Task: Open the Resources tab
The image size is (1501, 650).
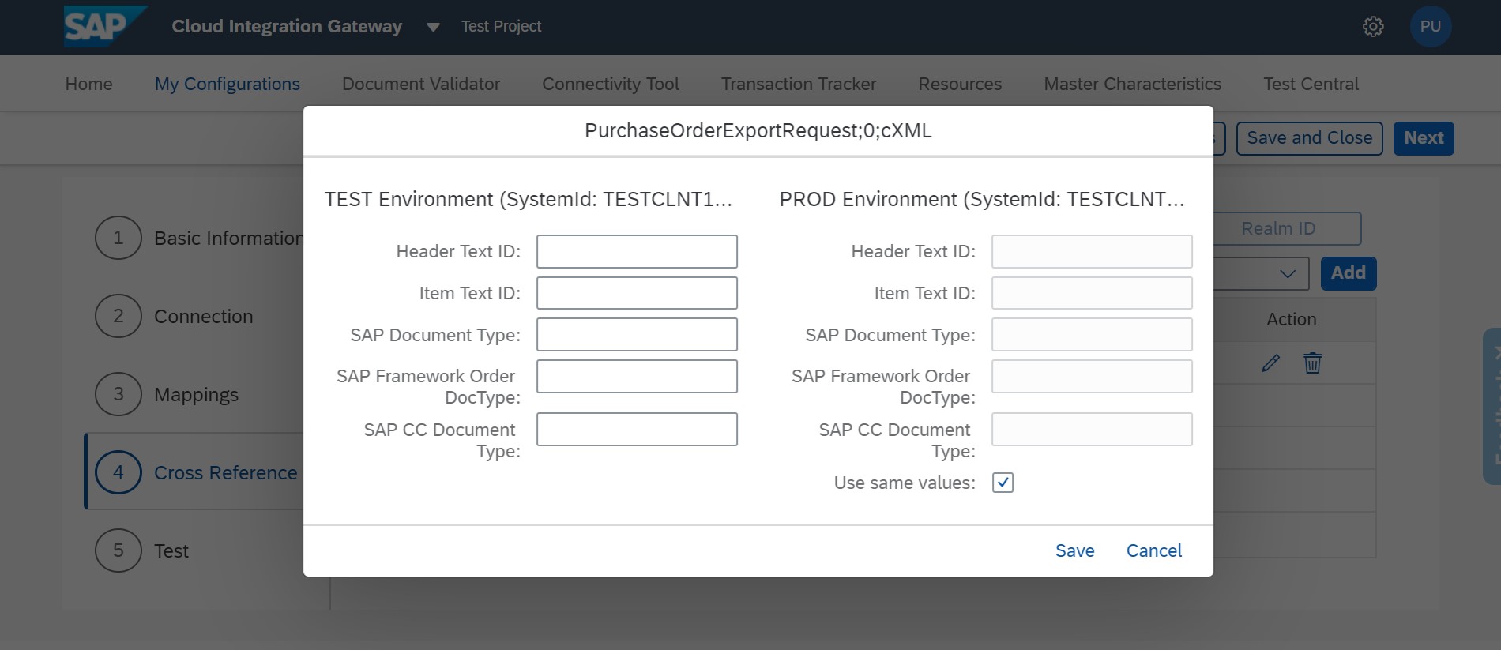Action: pos(960,84)
